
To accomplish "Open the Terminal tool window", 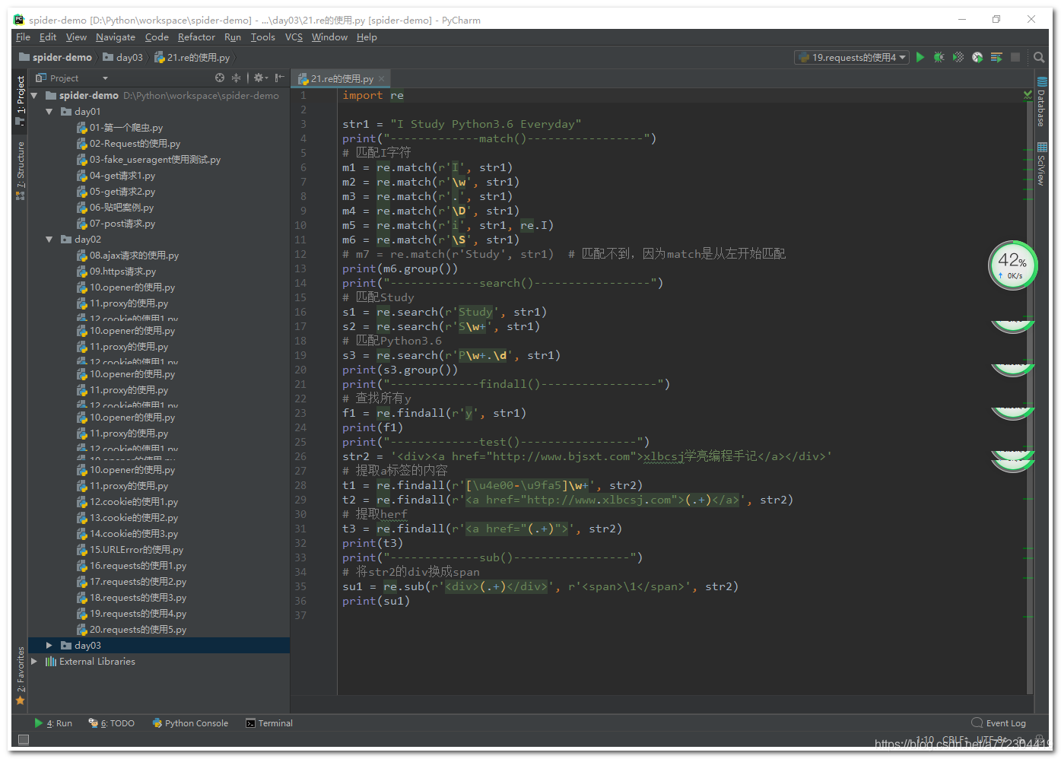I will tap(269, 723).
